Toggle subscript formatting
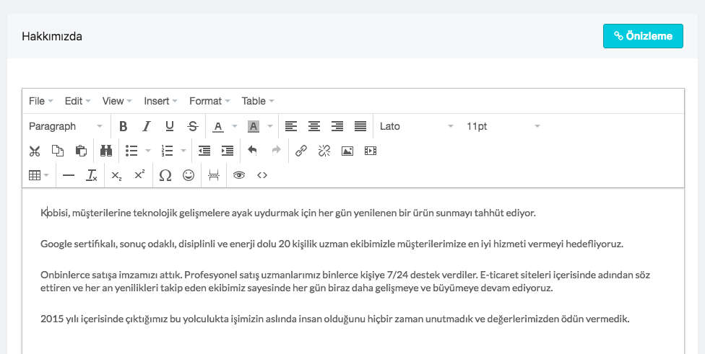The image size is (705, 354). coord(116,175)
